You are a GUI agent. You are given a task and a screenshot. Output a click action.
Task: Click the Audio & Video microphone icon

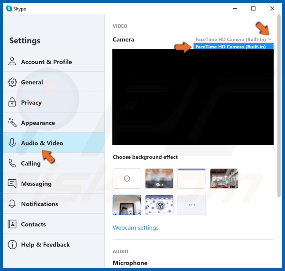12,143
